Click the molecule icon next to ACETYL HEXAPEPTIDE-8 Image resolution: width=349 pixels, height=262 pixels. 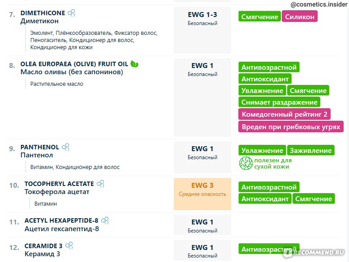tap(105, 220)
